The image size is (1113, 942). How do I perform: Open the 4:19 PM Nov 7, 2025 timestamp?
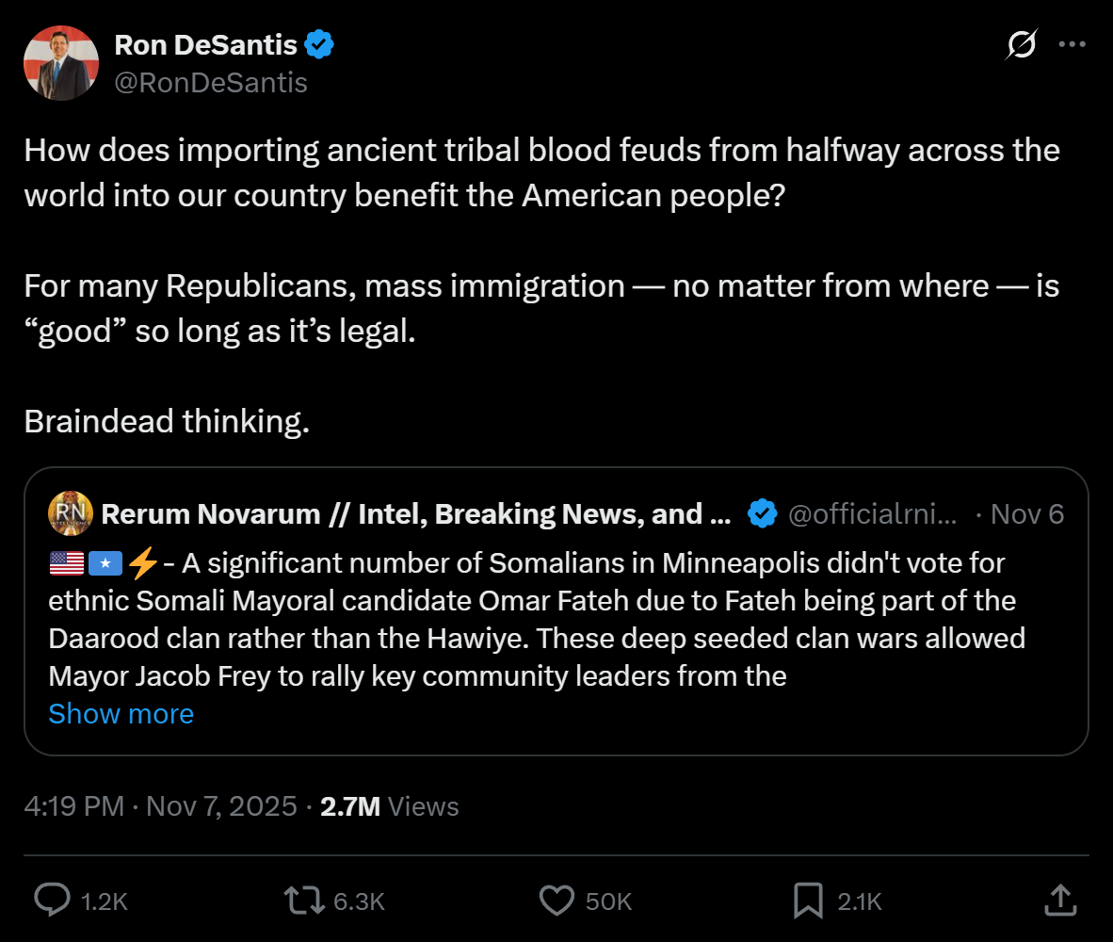tap(160, 806)
